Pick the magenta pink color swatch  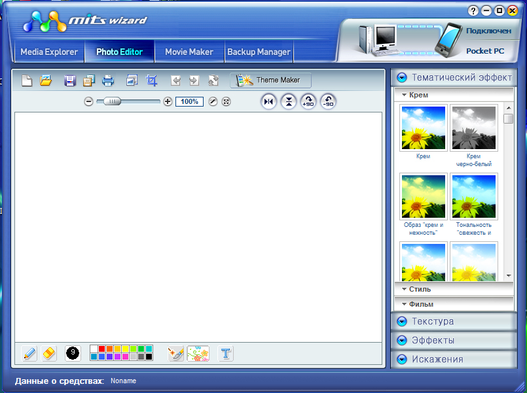(125, 356)
